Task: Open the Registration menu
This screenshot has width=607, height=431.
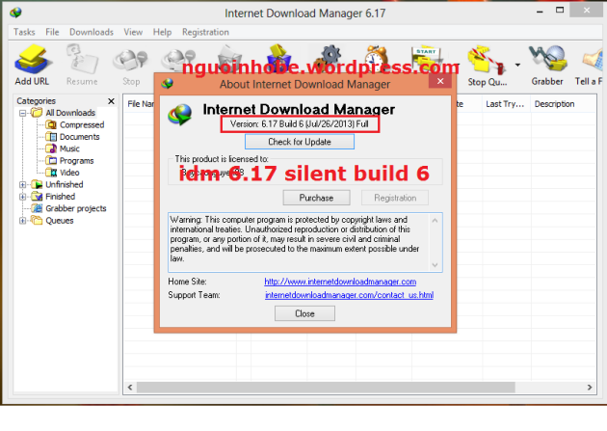Action: point(205,32)
